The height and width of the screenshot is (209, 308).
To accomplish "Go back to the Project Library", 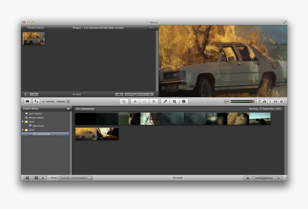I will [34, 28].
